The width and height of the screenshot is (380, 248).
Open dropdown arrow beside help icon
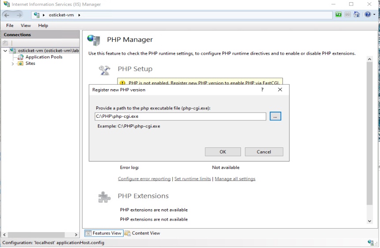pyautogui.click(x=374, y=15)
